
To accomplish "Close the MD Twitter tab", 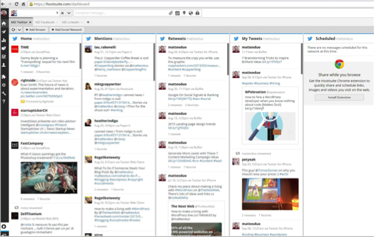I will tap(30, 22).
